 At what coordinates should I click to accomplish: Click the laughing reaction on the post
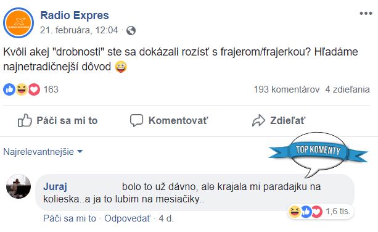22,89
